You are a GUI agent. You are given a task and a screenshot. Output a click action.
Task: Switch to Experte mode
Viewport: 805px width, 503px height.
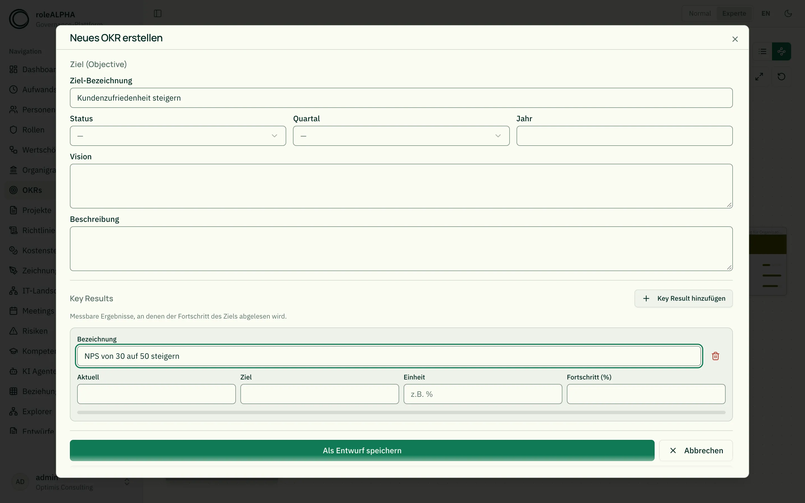pyautogui.click(x=734, y=13)
